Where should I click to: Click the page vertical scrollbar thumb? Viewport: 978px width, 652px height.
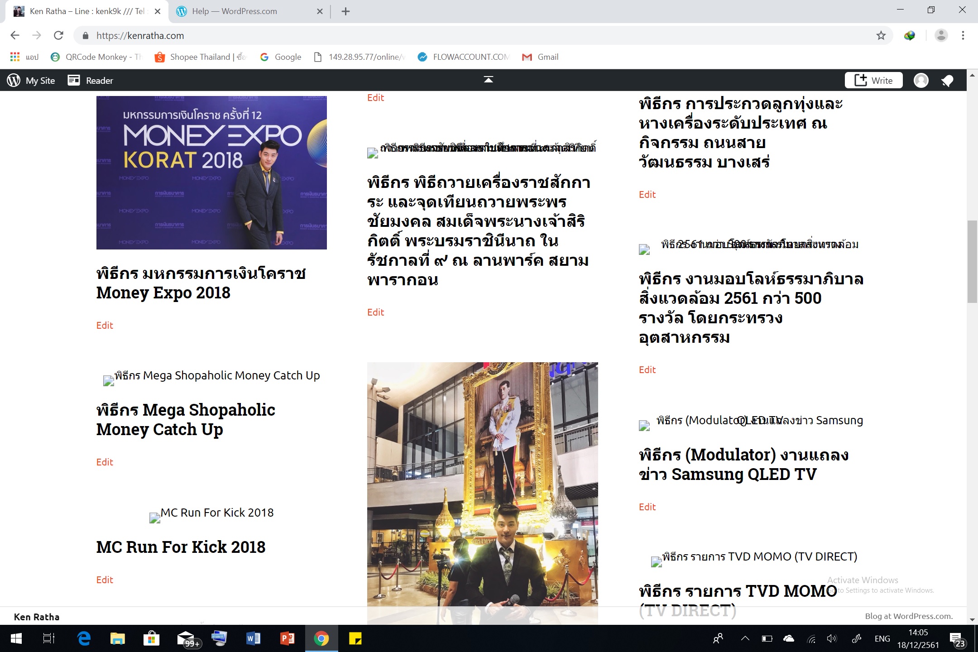point(972,261)
